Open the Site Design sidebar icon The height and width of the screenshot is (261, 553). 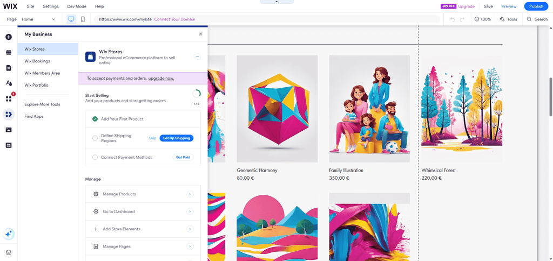click(9, 83)
